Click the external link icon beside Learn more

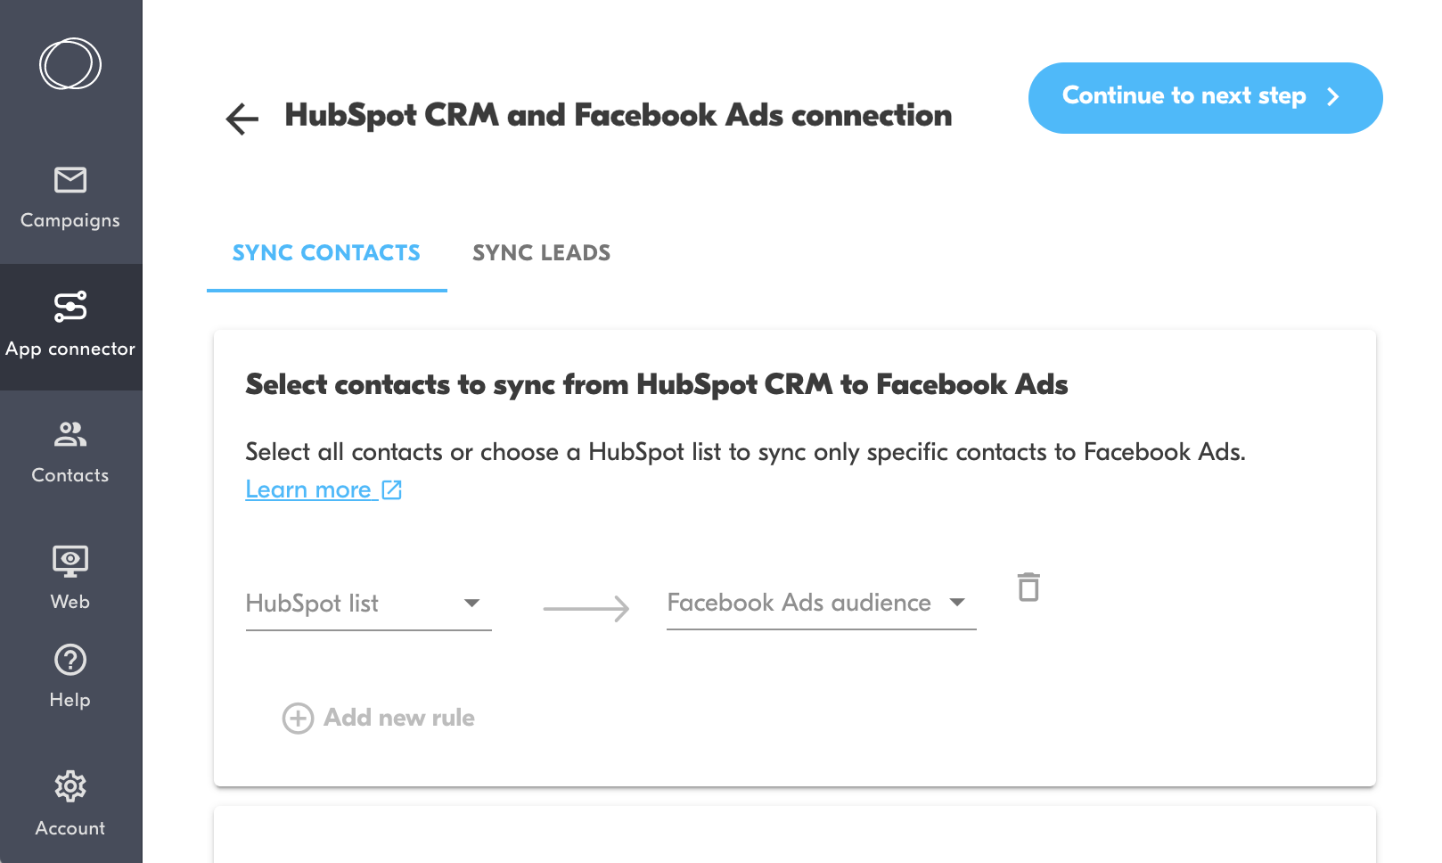click(392, 489)
